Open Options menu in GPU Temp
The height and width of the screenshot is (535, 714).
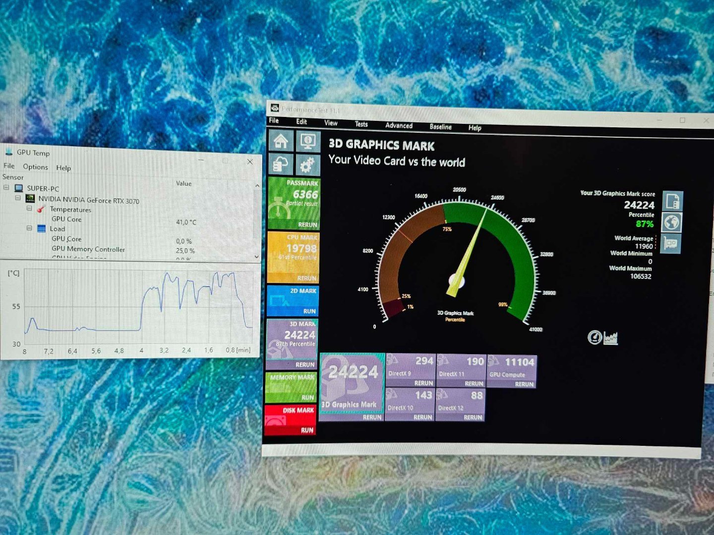[35, 166]
